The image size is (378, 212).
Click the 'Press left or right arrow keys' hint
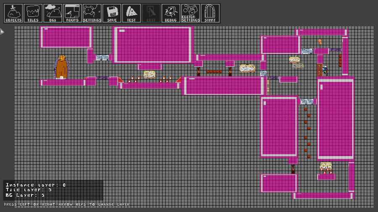(67, 204)
